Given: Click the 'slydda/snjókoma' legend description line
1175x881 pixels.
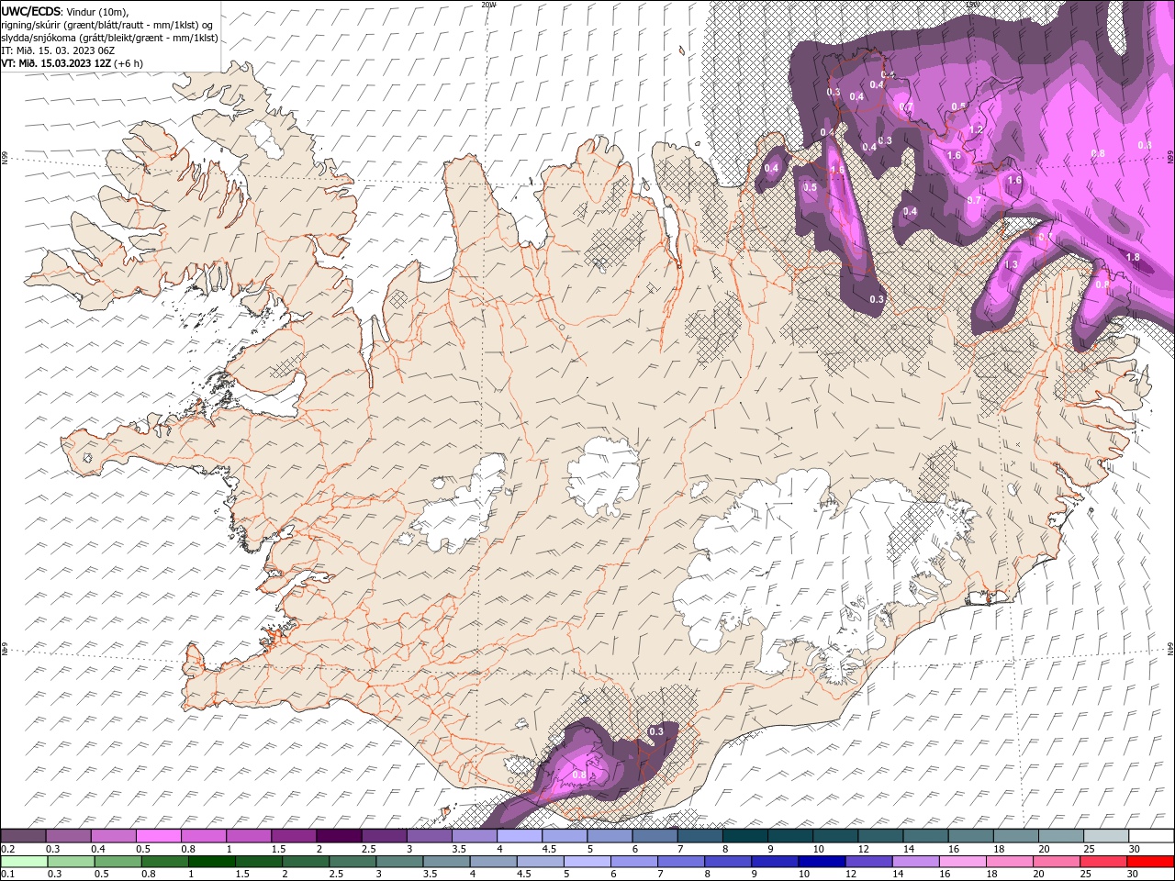Looking at the screenshot, I should point(109,38).
